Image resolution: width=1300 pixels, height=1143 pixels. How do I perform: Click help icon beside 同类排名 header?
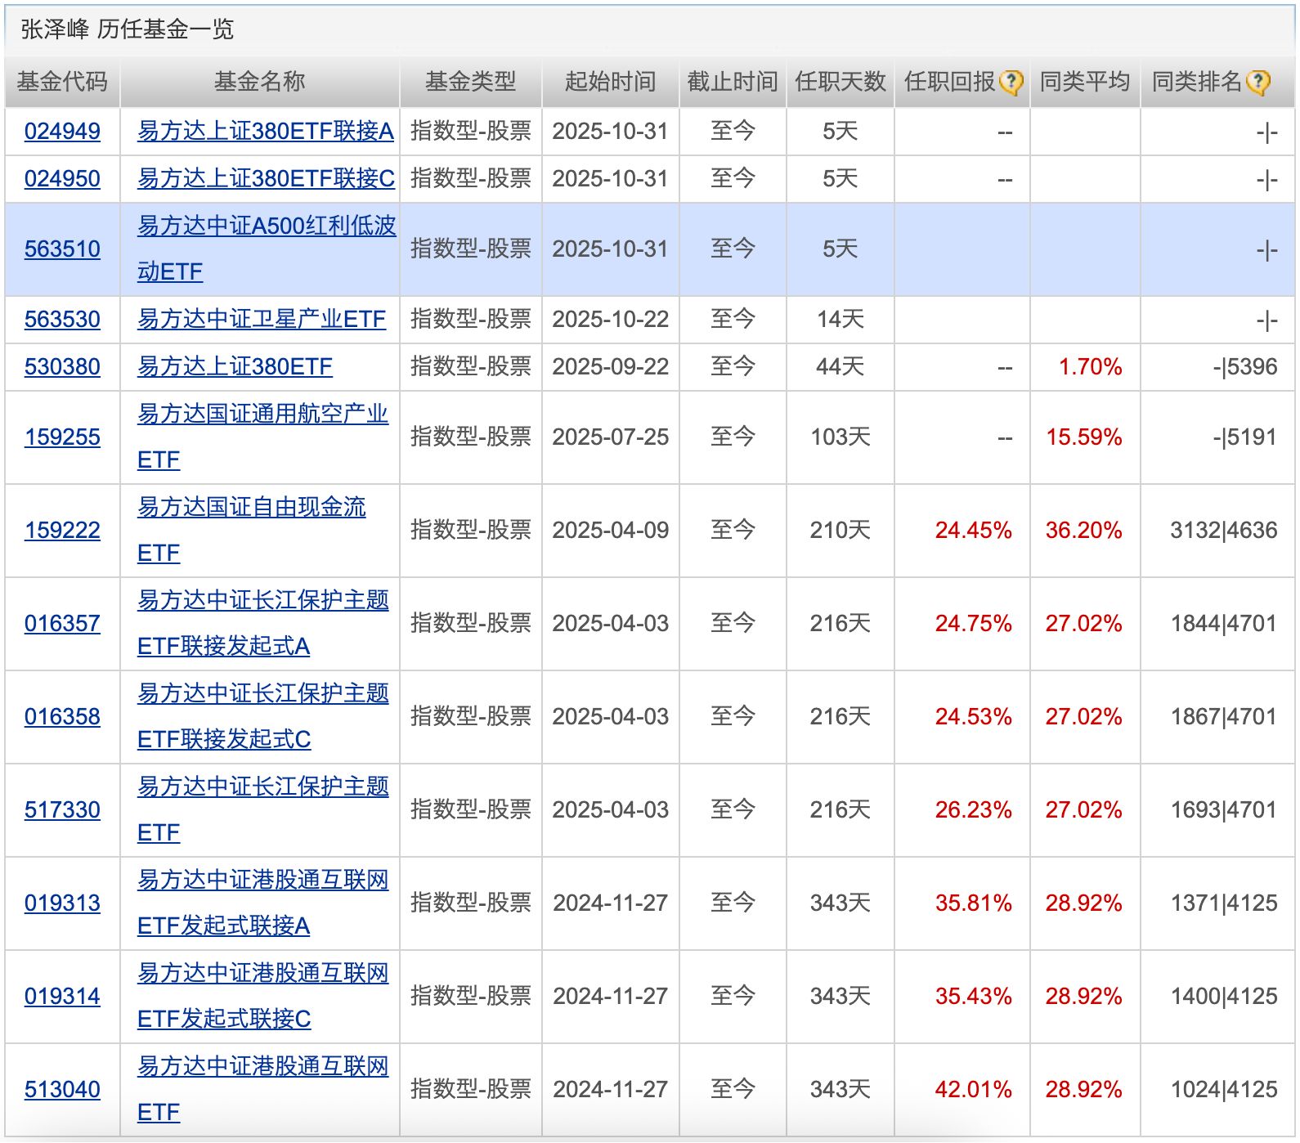pos(1257,83)
